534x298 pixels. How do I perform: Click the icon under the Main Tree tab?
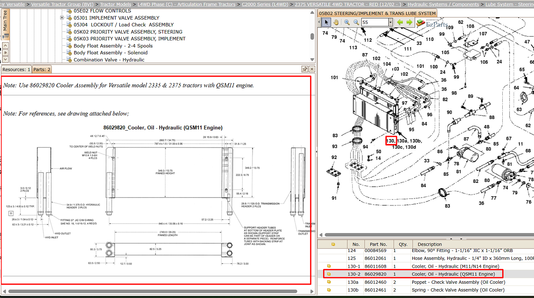pos(6,36)
